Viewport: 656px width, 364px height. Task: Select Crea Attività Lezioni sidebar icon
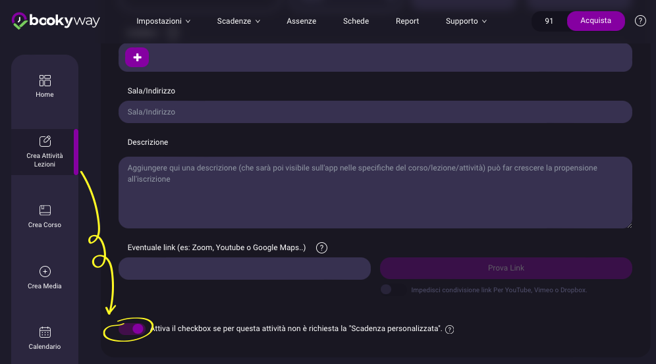tap(45, 142)
